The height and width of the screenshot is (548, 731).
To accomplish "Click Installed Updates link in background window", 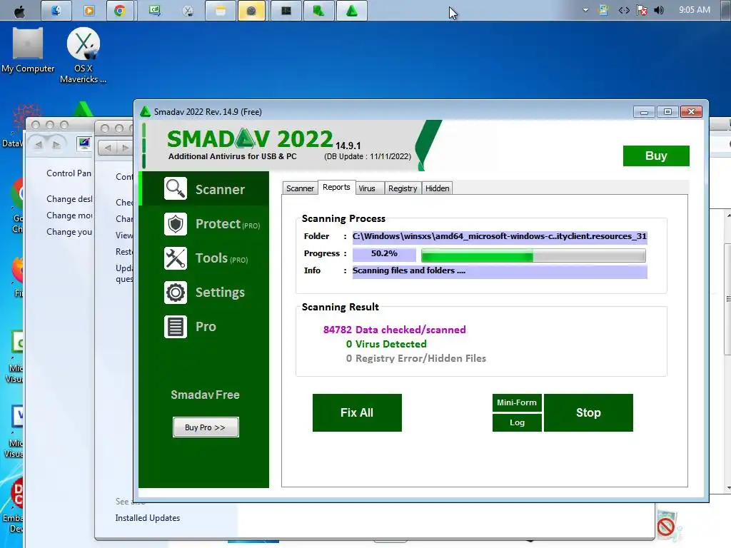I will pyautogui.click(x=147, y=518).
